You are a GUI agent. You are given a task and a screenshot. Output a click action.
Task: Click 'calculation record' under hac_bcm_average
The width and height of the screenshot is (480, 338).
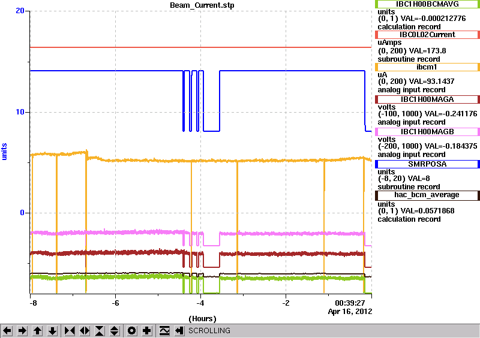(x=409, y=219)
